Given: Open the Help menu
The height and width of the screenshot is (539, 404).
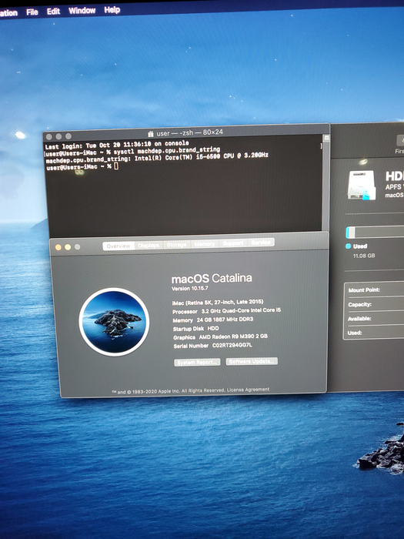Looking at the screenshot, I should point(112,10).
